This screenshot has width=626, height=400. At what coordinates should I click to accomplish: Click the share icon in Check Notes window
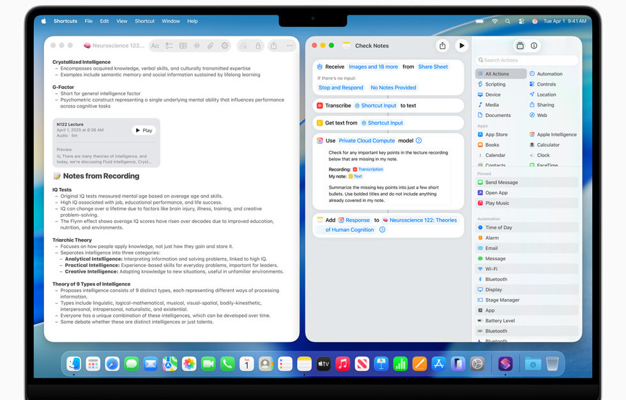pyautogui.click(x=442, y=45)
